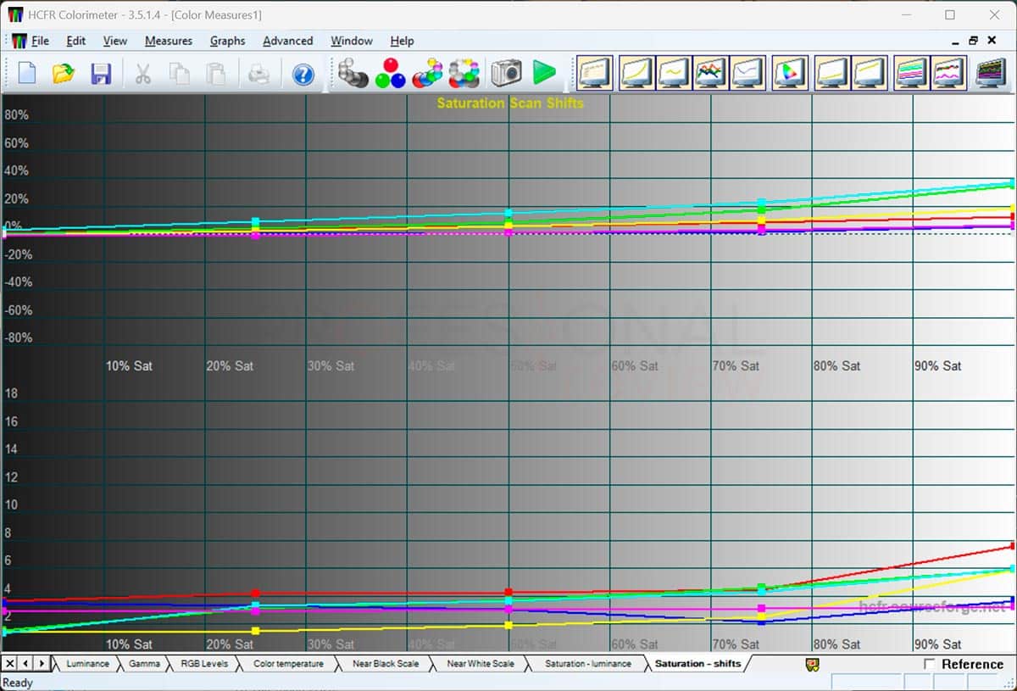Click the Ready status bar text
Viewport: 1017px width, 691px height.
click(x=18, y=683)
